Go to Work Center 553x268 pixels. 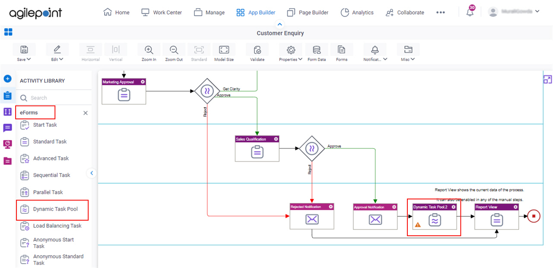162,12
